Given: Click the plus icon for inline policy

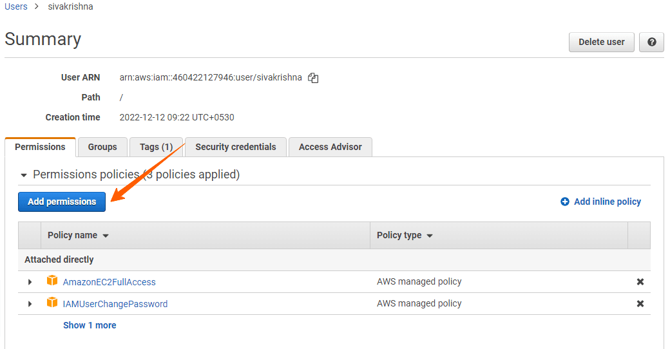Looking at the screenshot, I should point(565,202).
